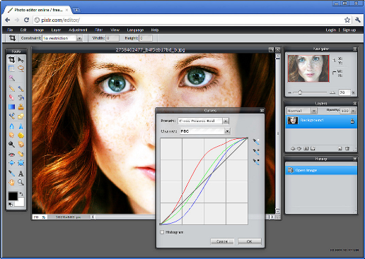Select the Blur droplet tool
This screenshot has height=259, width=365.
[11, 126]
